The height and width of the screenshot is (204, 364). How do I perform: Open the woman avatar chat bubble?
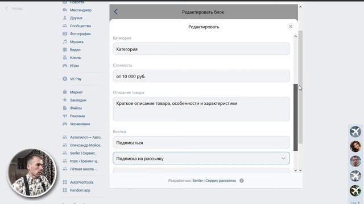355,146
